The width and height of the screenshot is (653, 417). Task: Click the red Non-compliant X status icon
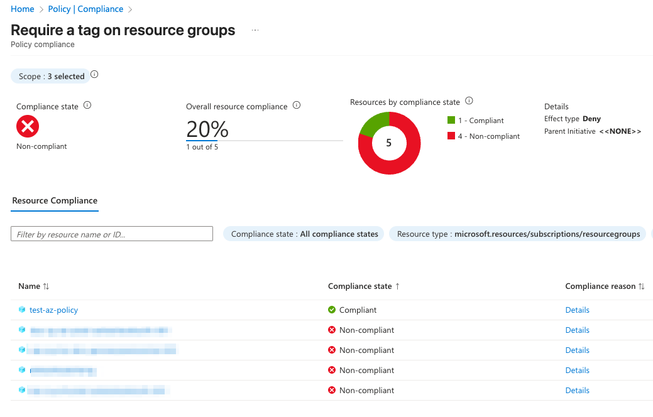pyautogui.click(x=28, y=127)
